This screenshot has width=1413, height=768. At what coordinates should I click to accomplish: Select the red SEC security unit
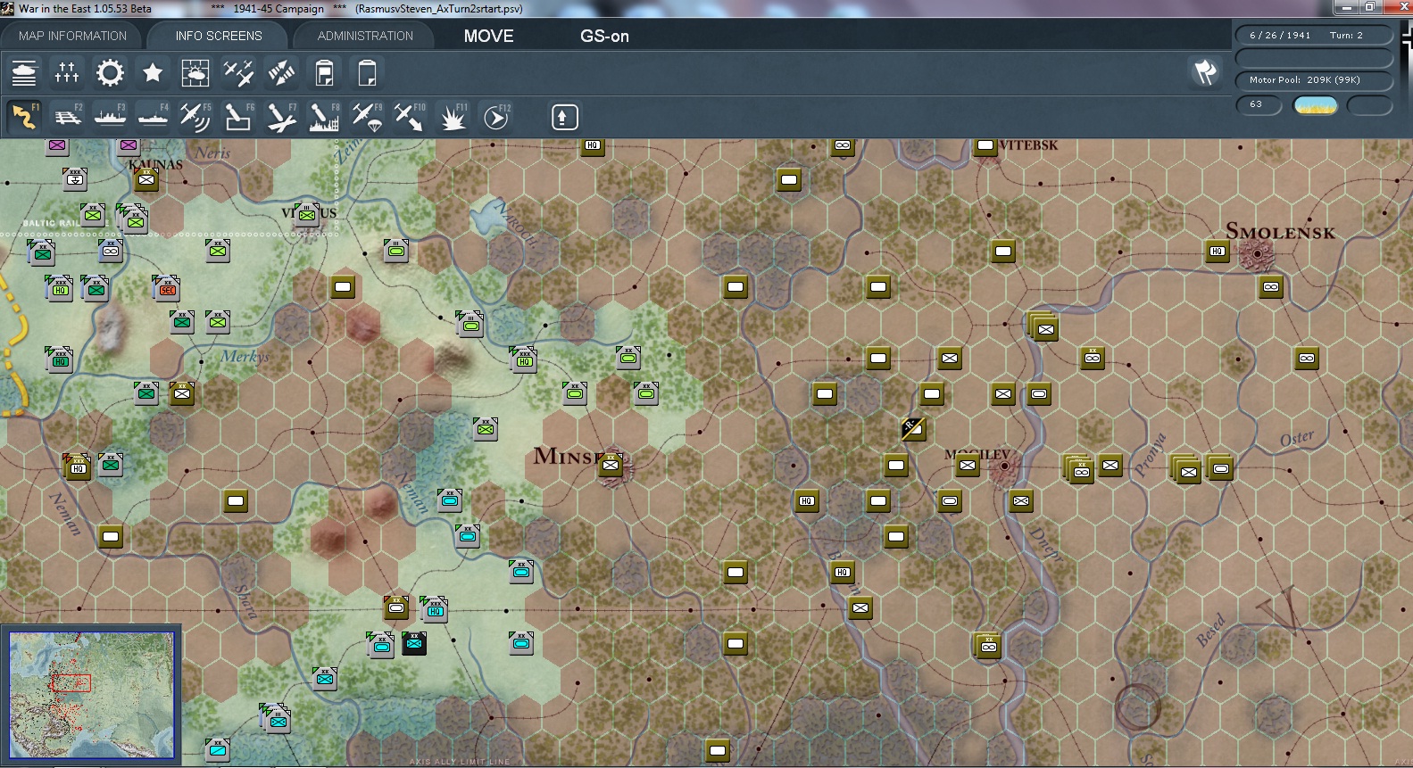tap(167, 289)
